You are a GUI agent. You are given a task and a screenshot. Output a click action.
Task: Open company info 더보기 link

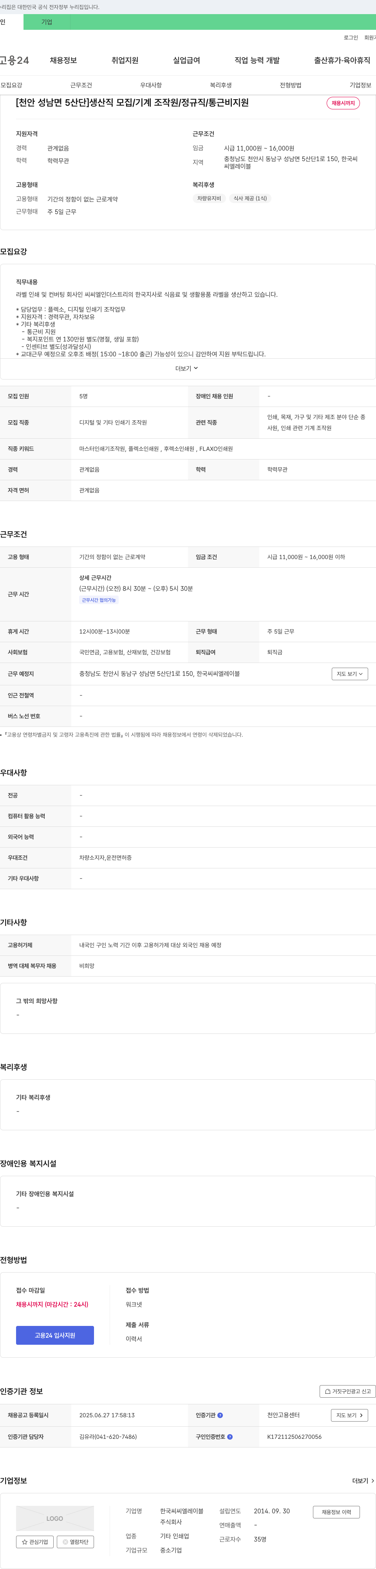click(x=364, y=1480)
